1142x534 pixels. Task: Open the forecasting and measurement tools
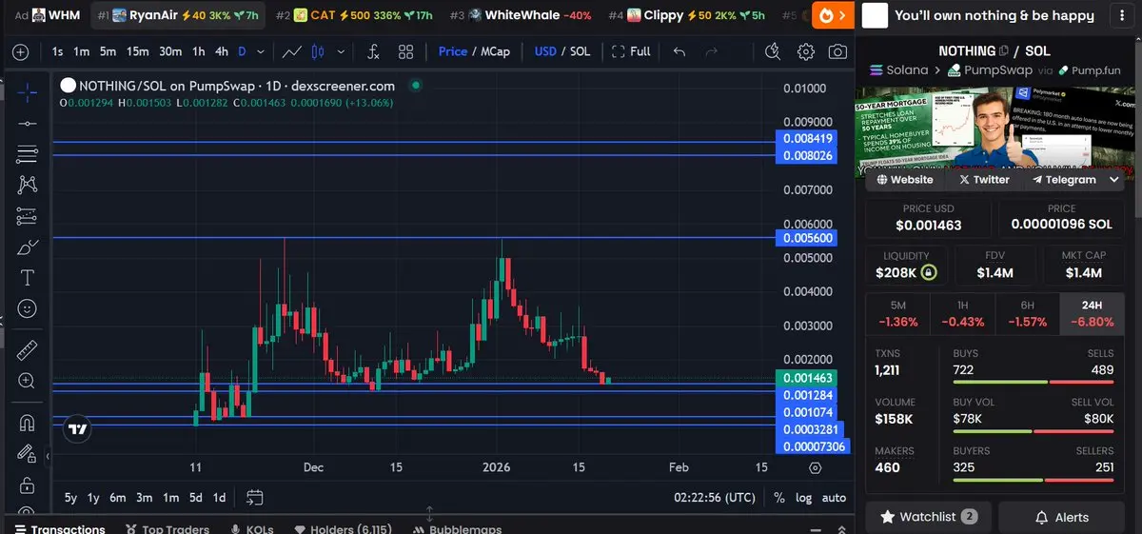[28, 216]
